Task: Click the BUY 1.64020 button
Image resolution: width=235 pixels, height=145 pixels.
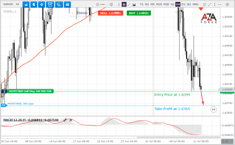Action: pyautogui.click(x=139, y=13)
